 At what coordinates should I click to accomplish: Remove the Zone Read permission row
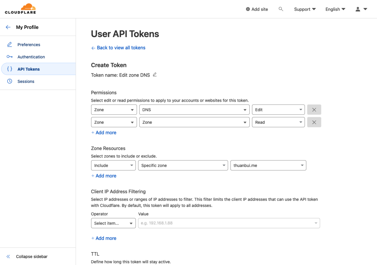point(314,122)
